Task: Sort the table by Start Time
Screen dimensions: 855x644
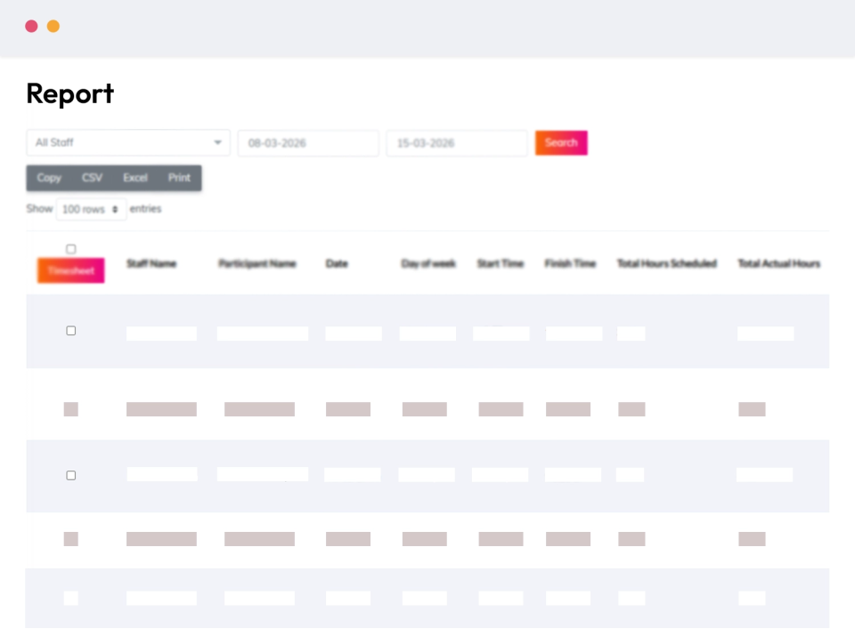Action: (x=500, y=263)
